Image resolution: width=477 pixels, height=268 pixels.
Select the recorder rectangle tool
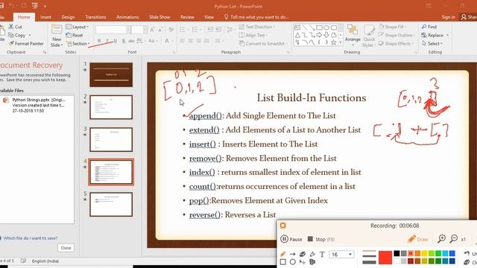coord(282,262)
